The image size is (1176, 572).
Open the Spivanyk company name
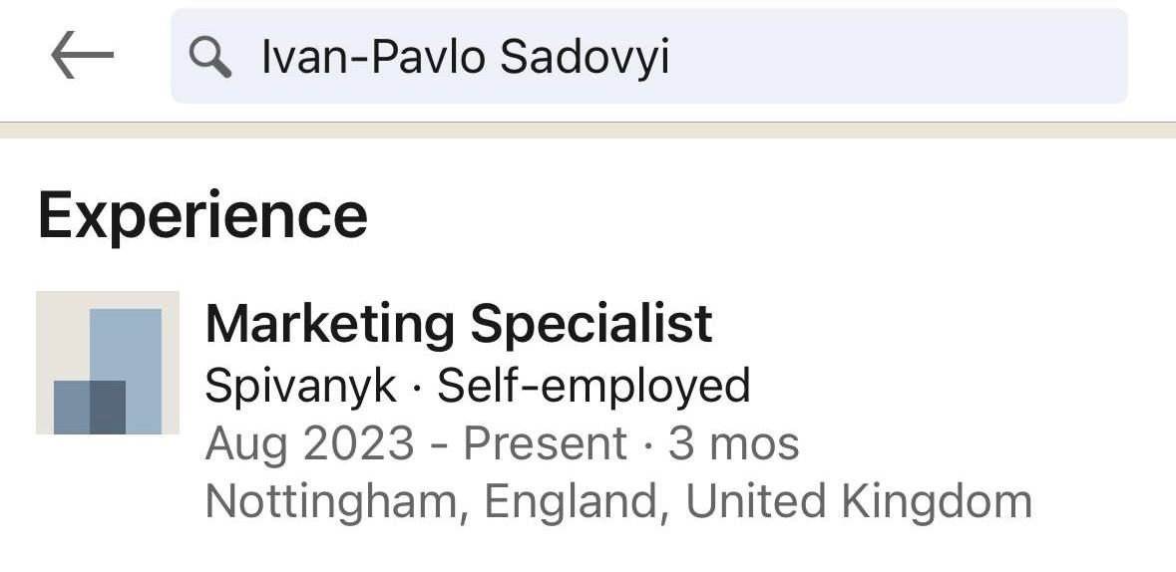pyautogui.click(x=300, y=386)
